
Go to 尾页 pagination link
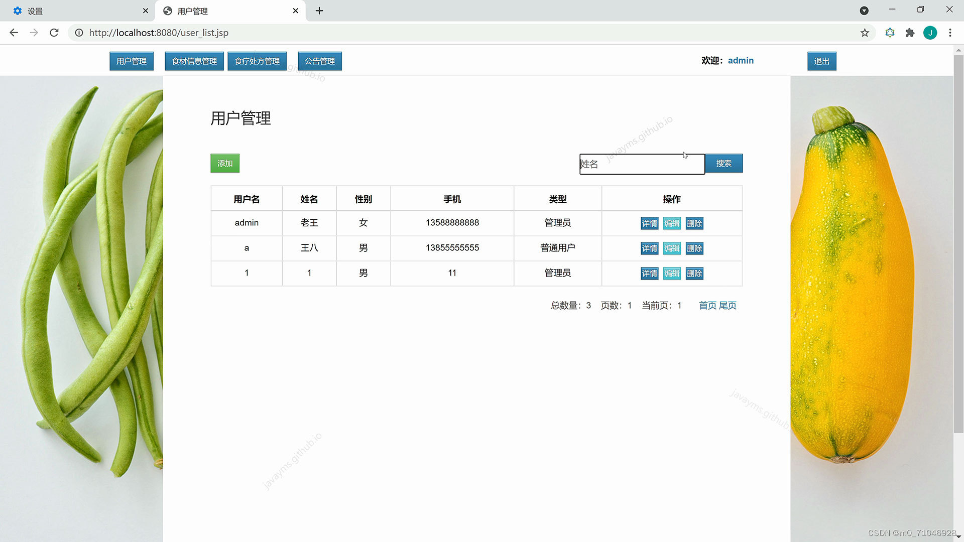(728, 306)
